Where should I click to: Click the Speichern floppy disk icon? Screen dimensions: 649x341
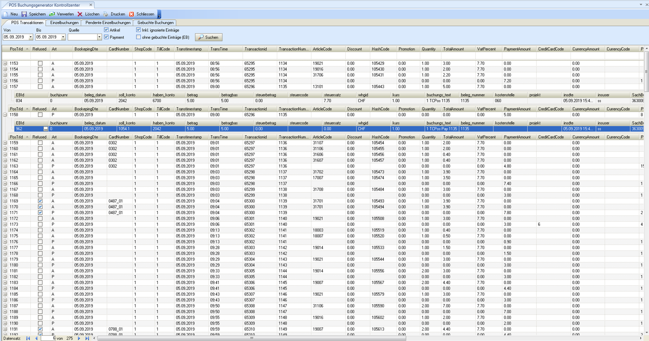click(x=24, y=14)
